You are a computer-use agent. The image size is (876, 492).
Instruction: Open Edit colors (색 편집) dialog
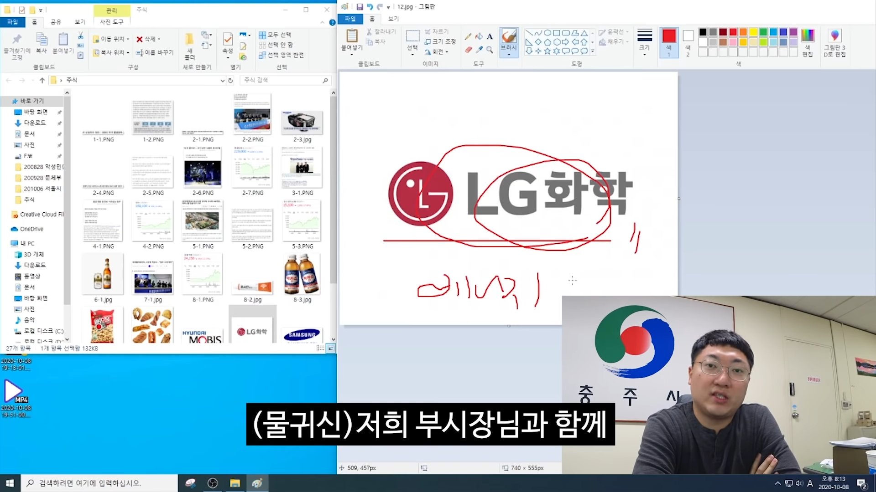(x=808, y=42)
